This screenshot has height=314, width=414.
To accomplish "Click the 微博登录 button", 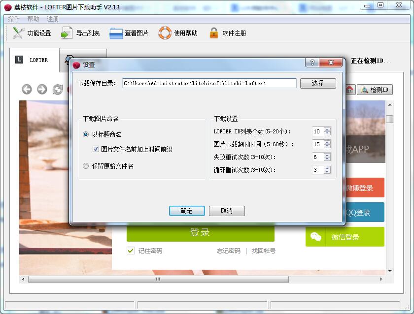I will (364, 188).
